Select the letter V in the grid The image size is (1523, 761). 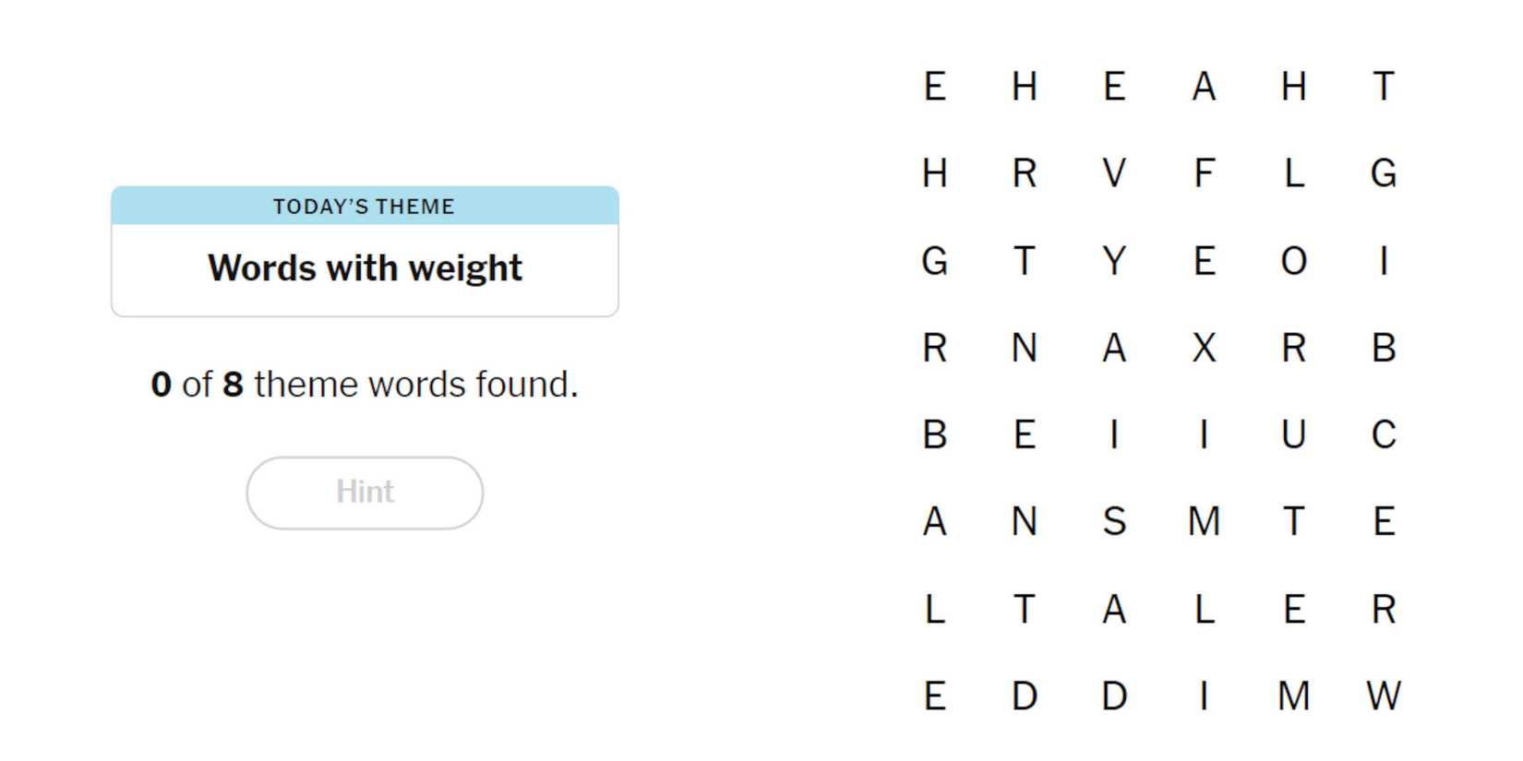(x=1114, y=173)
